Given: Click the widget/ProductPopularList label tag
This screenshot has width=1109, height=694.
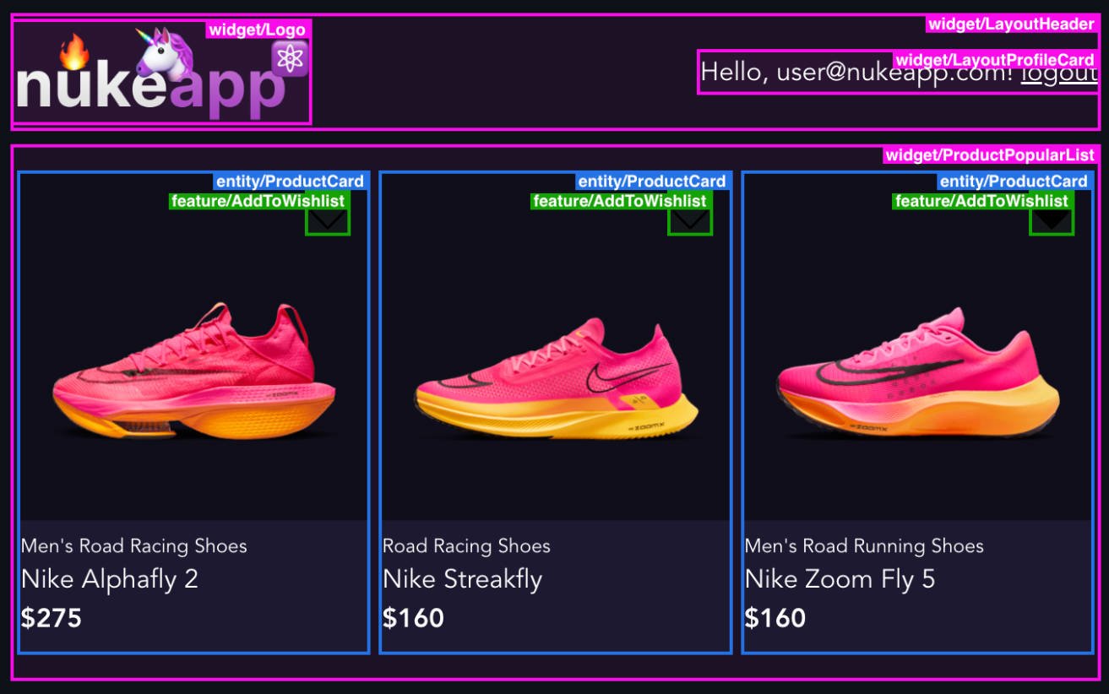Looking at the screenshot, I should pyautogui.click(x=990, y=155).
